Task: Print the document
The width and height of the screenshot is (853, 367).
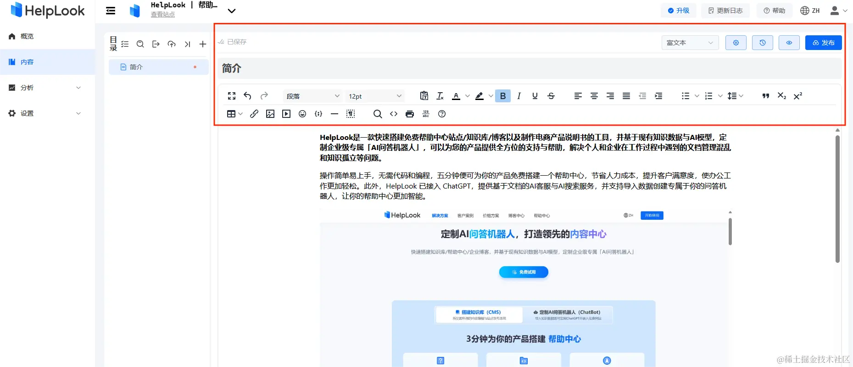Action: pyautogui.click(x=410, y=114)
